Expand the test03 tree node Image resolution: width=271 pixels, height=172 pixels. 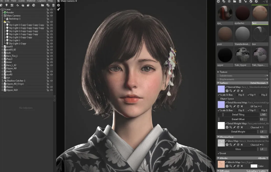point(2,47)
